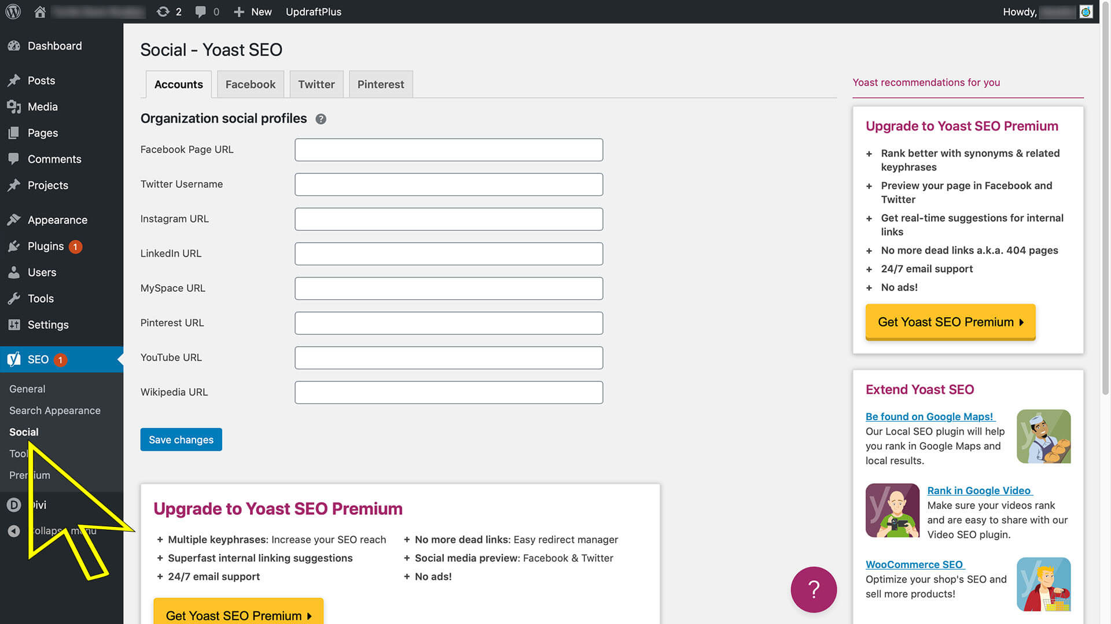The image size is (1111, 624).
Task: Focus the MySpace URL field
Action: (448, 288)
